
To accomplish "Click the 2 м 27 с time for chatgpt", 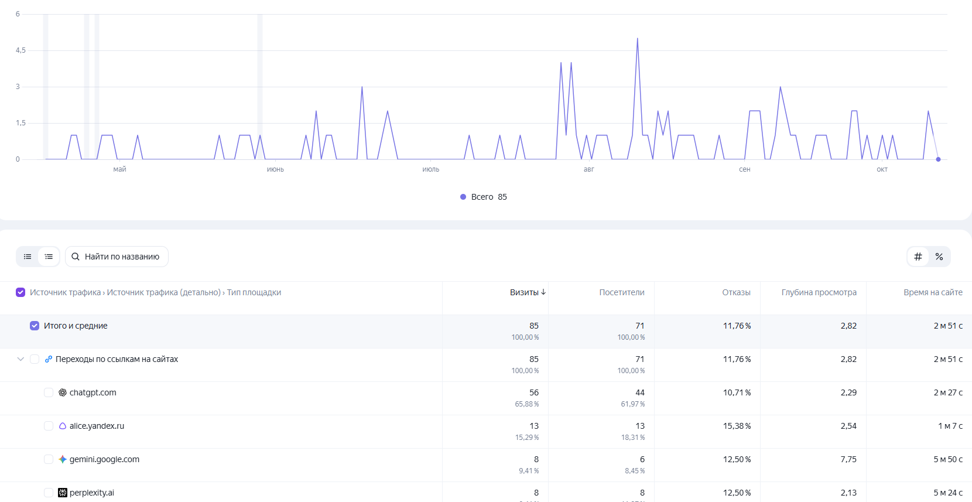I will [x=948, y=392].
